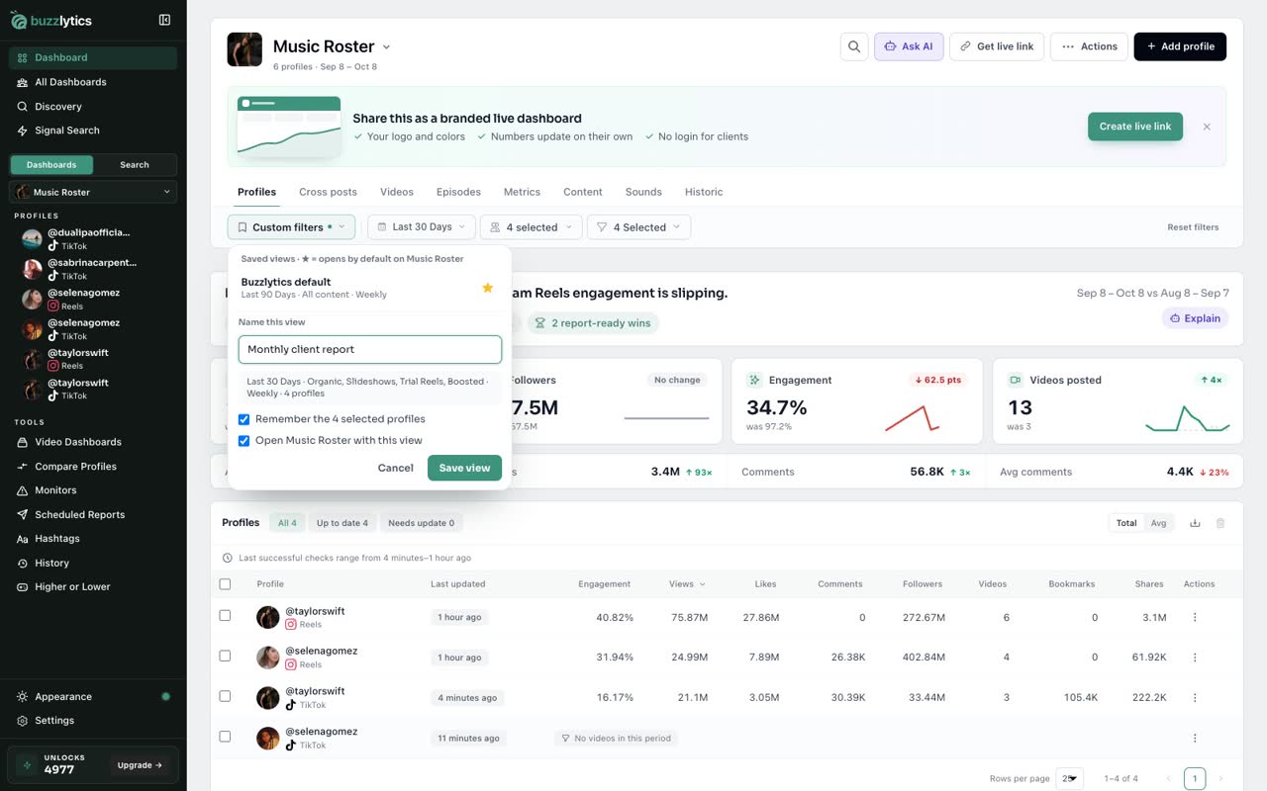The image size is (1267, 791).
Task: Open row actions for @selenagomez Reels
Action: coord(1195,658)
